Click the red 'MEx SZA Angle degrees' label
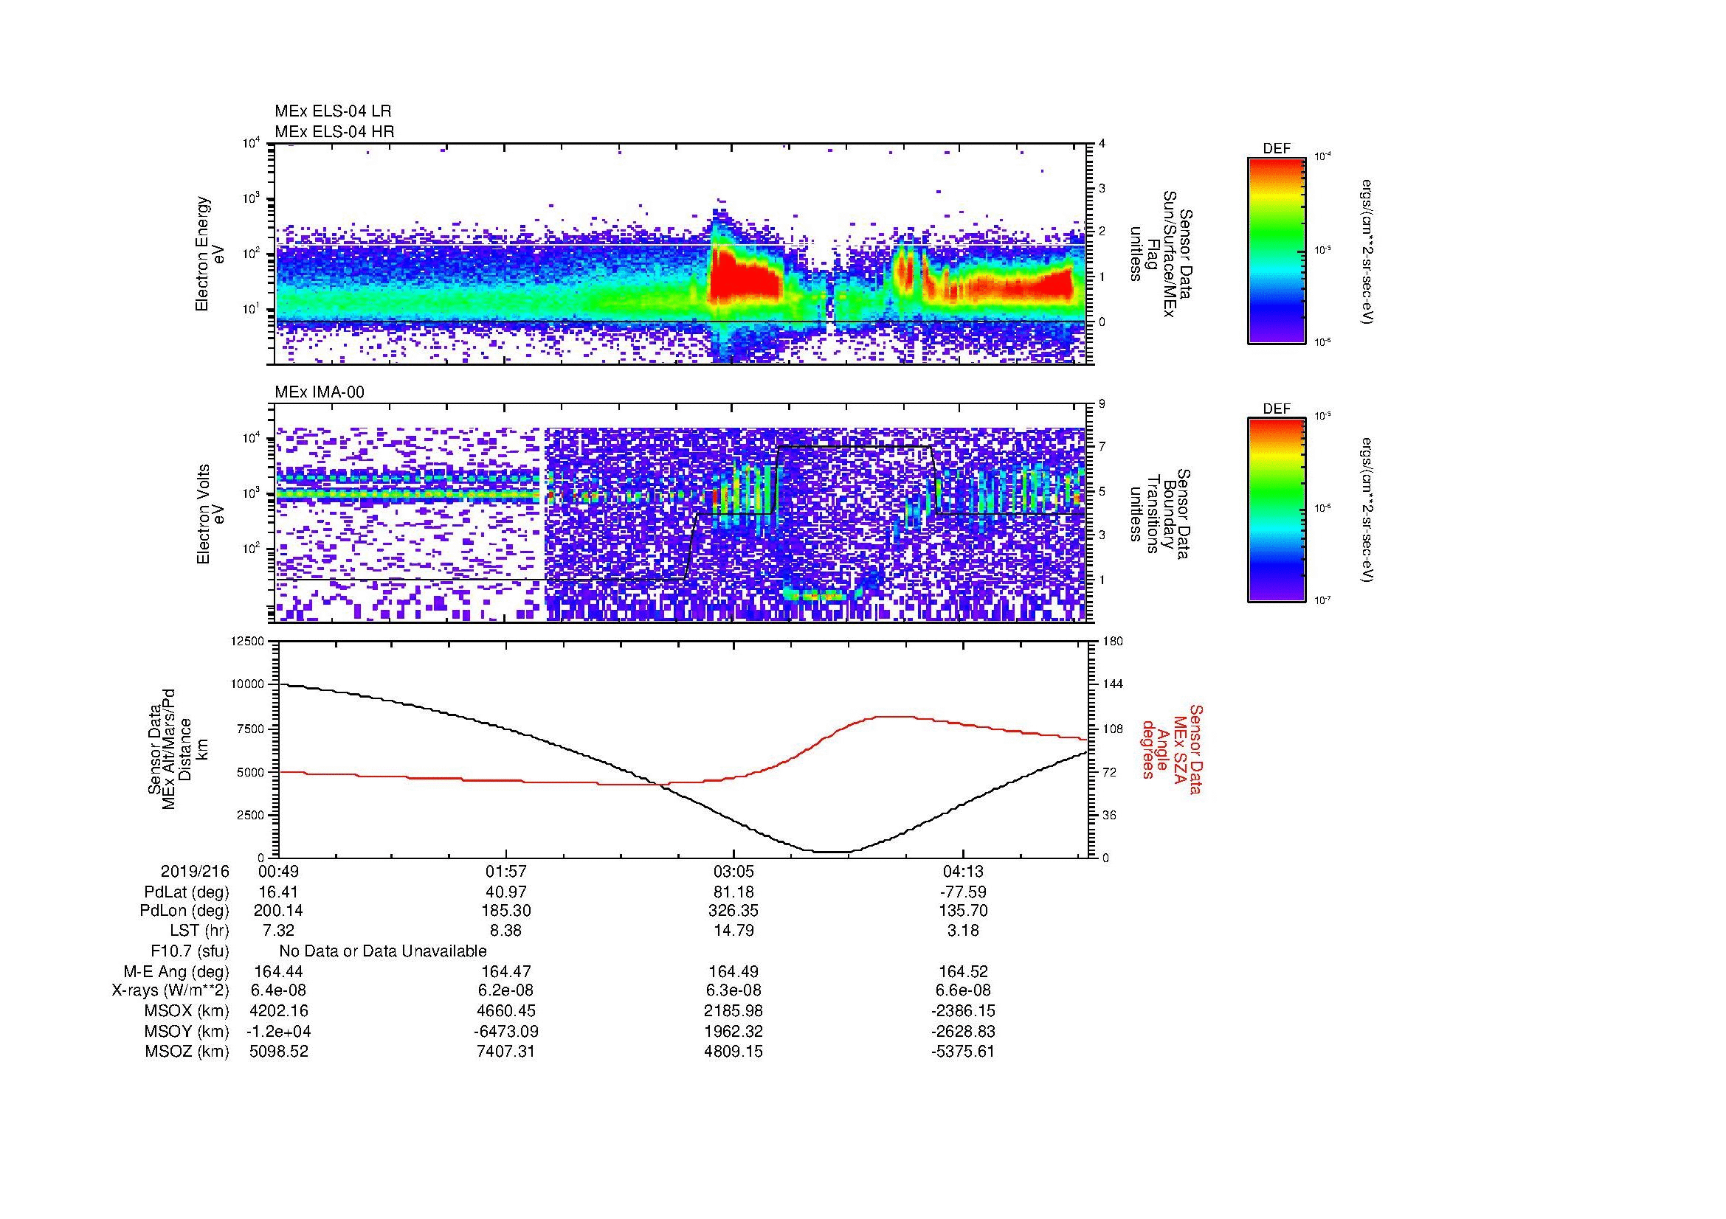The width and height of the screenshot is (1726, 1219). coord(1172,749)
